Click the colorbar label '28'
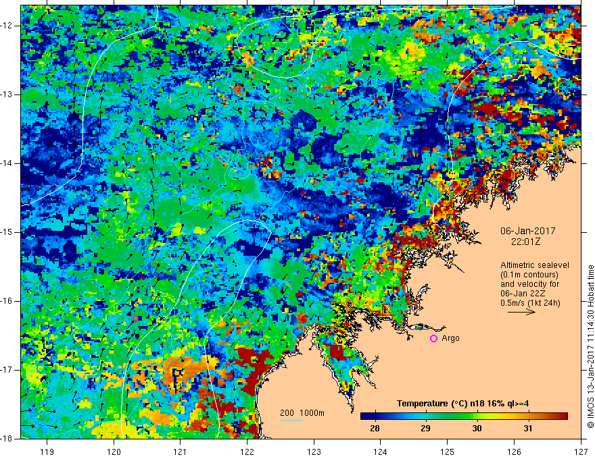This screenshot has height=459, width=595. (375, 429)
